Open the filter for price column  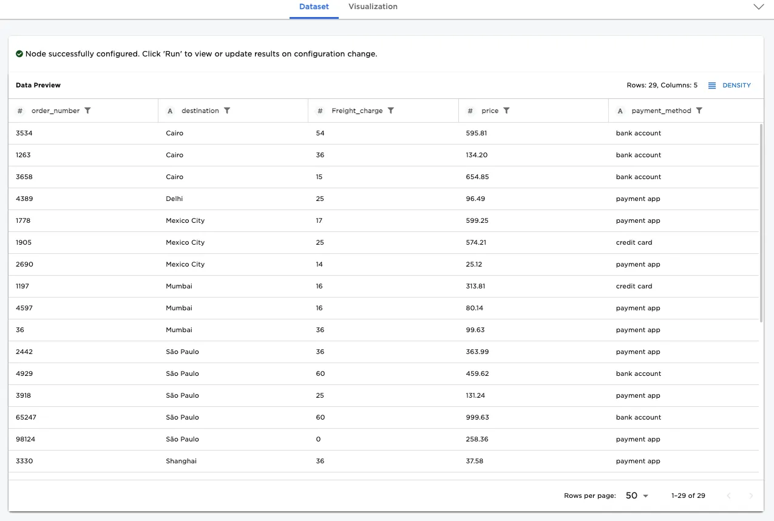coord(506,111)
